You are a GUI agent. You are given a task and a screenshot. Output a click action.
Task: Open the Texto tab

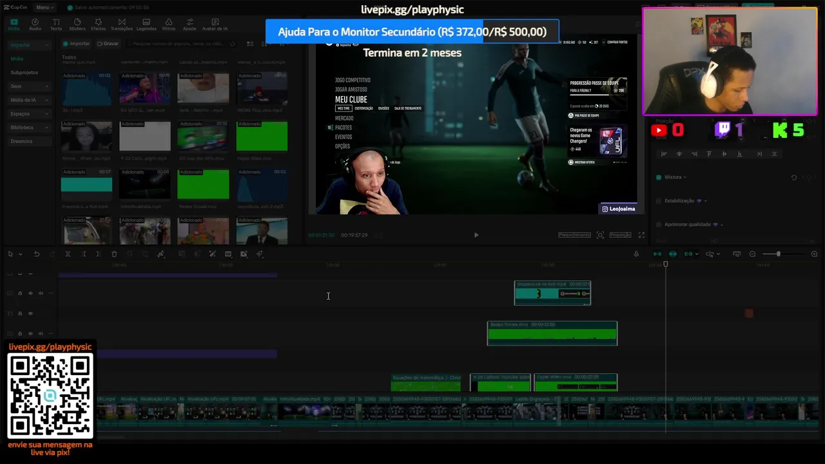point(56,24)
